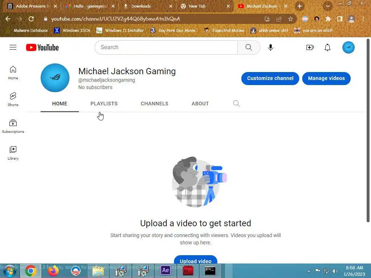This screenshot has height=278, width=371.
Task: Open the Windows ISOs bookmark
Action: pyautogui.click(x=72, y=30)
